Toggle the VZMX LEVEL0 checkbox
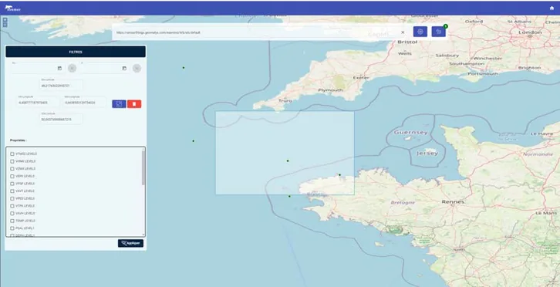This screenshot has height=287, width=560. point(12,169)
